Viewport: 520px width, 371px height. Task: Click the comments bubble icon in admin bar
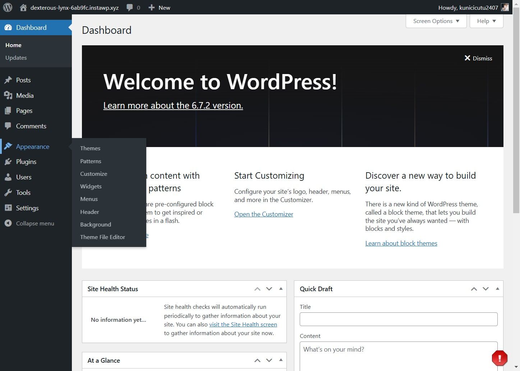coord(130,8)
